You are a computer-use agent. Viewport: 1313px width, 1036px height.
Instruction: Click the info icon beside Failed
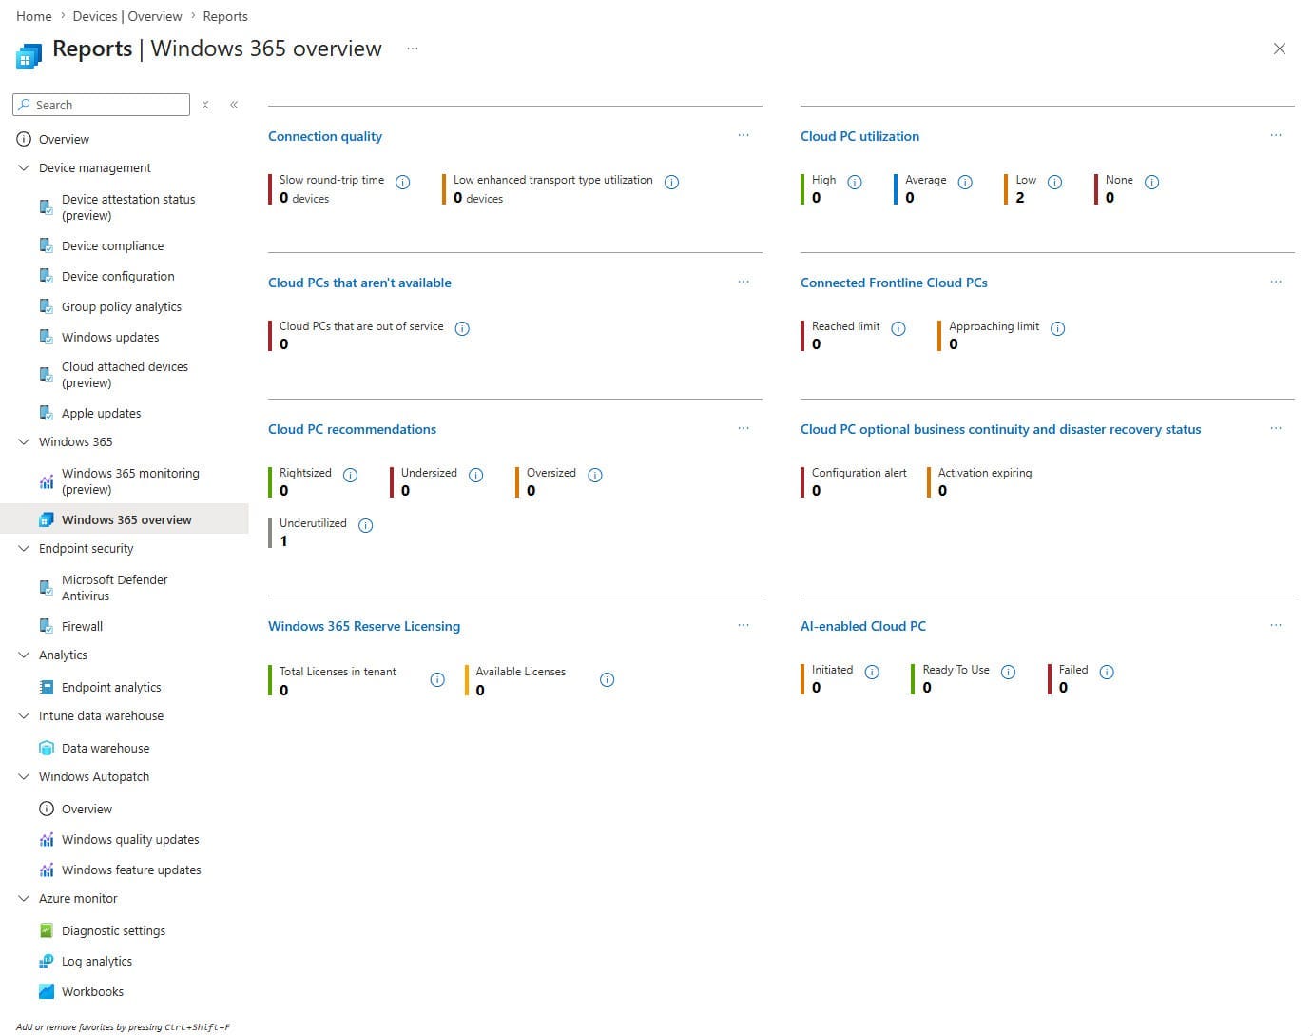(1107, 672)
